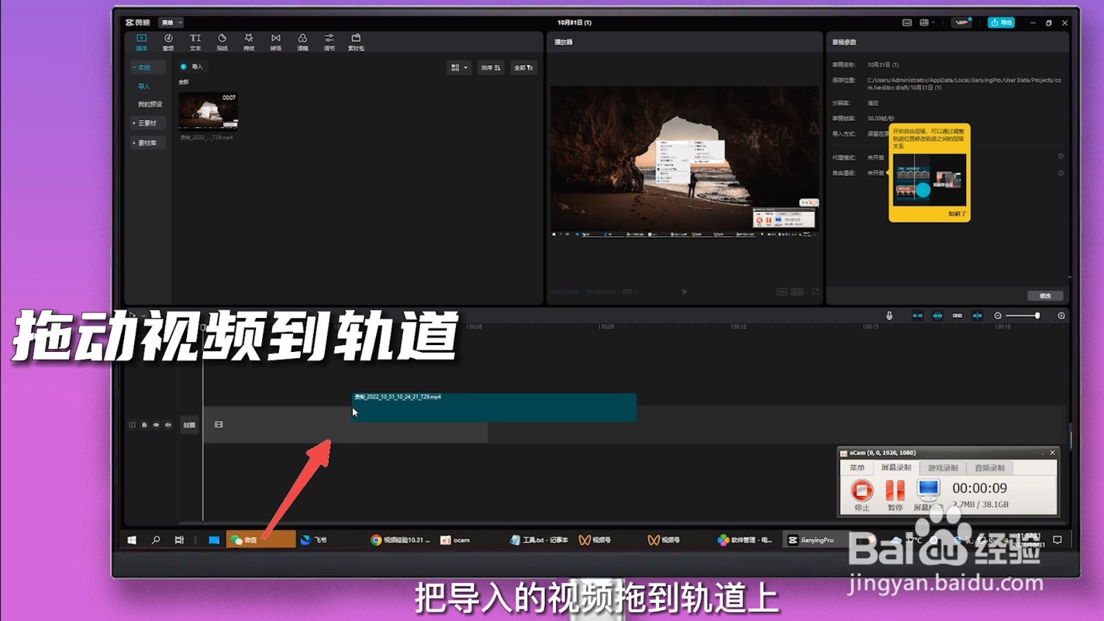The height and width of the screenshot is (621, 1104).
Task: Switch to the 游戏录制 tab in oCam
Action: 945,467
